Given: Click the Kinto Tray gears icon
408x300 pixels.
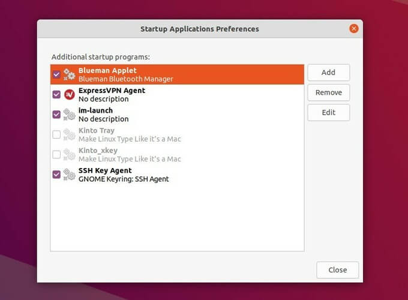Looking at the screenshot, I should click(70, 134).
